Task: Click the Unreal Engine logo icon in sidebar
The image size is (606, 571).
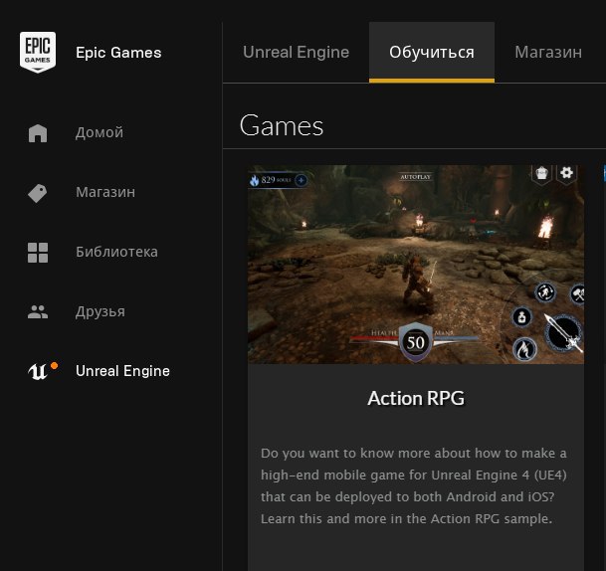Action: pos(38,372)
